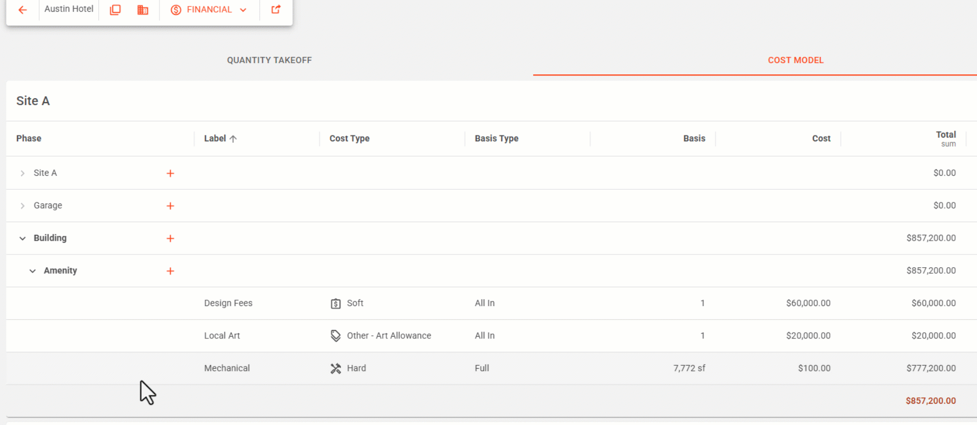This screenshot has width=977, height=425.
Task: Collapse the Building phase row
Action: [22, 239]
